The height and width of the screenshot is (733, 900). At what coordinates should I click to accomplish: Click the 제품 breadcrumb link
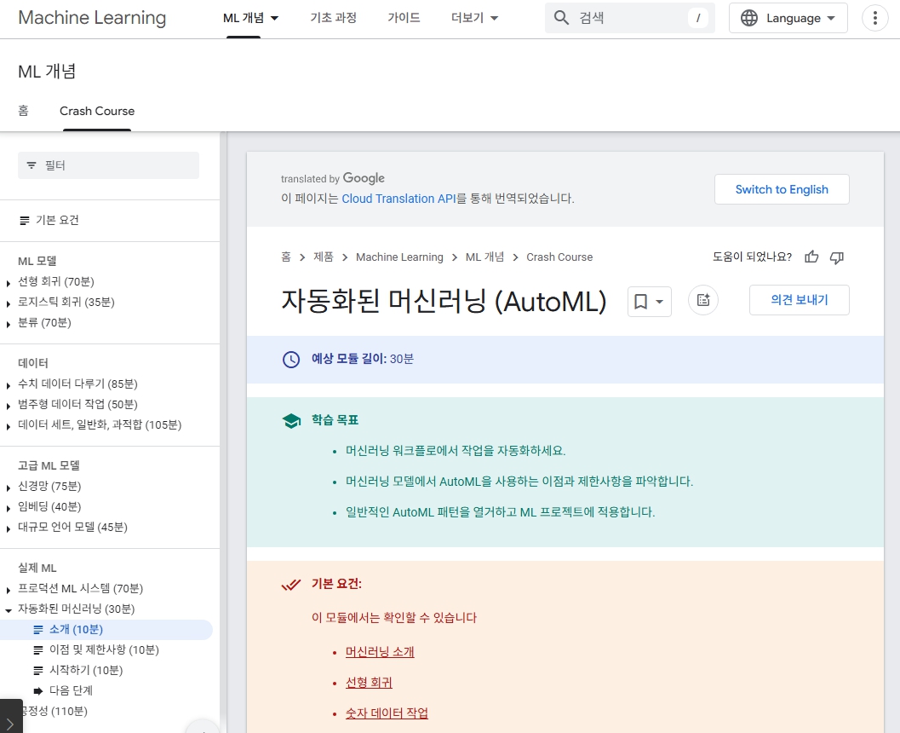324,257
